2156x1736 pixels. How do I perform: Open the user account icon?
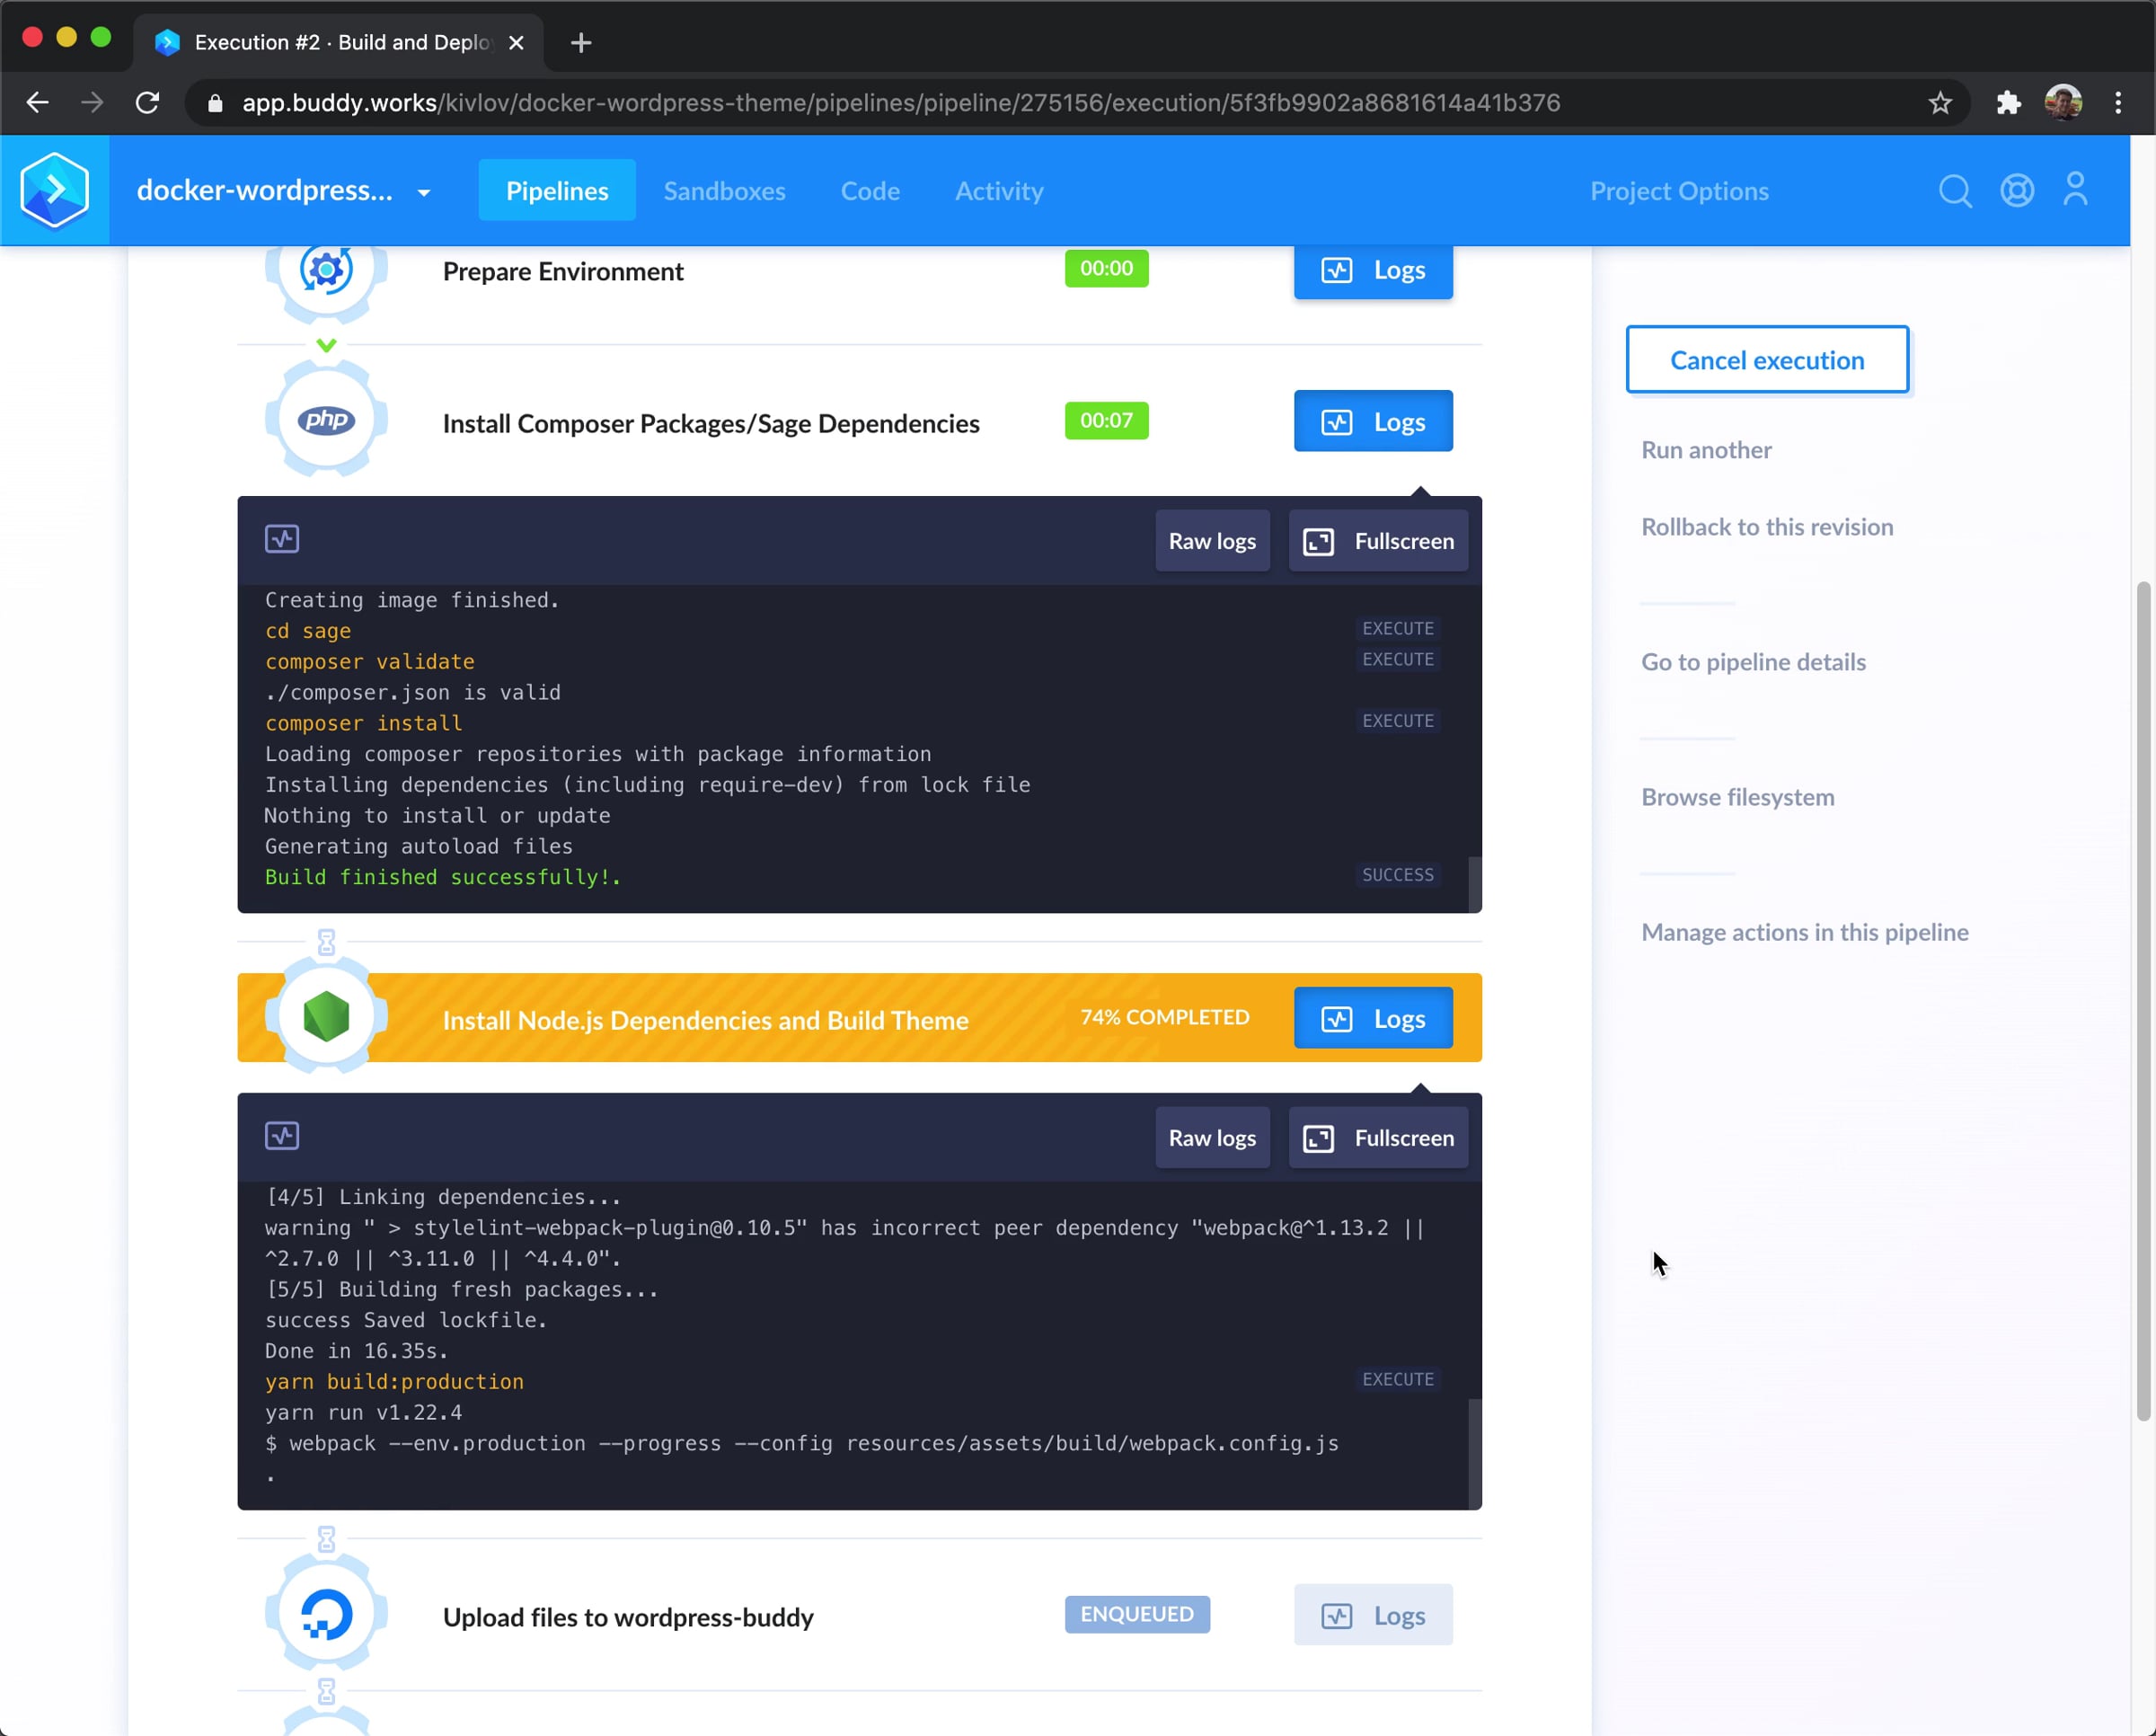pos(2075,189)
